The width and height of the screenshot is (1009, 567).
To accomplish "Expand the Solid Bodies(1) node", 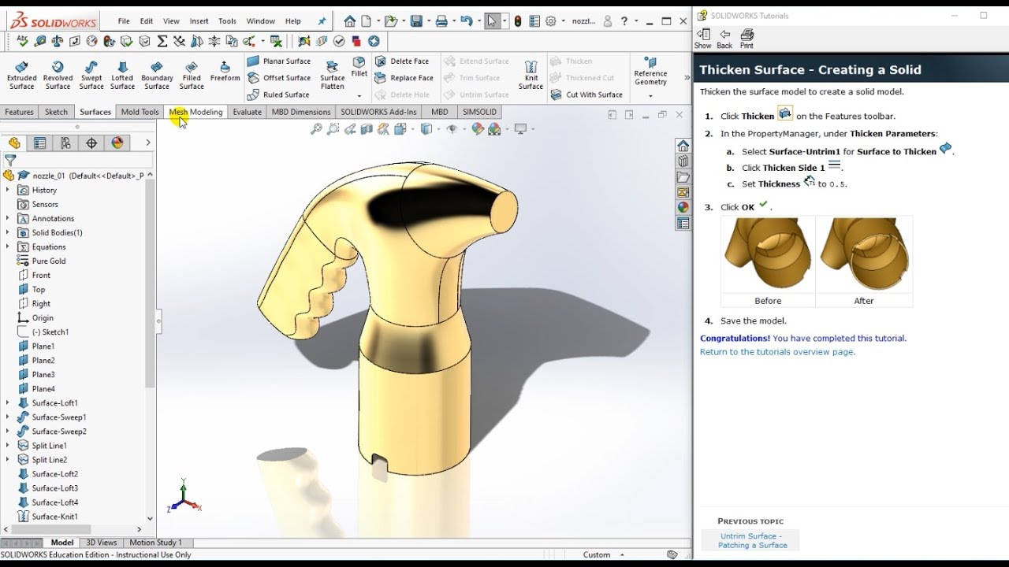I will point(8,232).
